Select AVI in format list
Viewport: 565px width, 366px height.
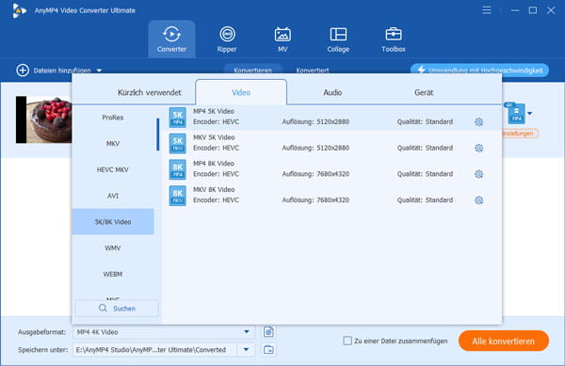[x=113, y=196]
